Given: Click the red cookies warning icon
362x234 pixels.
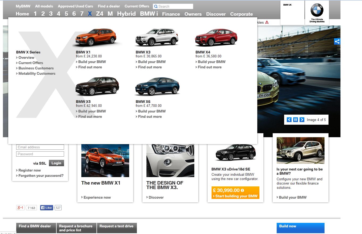Looking at the screenshot, I should [267, 22].
